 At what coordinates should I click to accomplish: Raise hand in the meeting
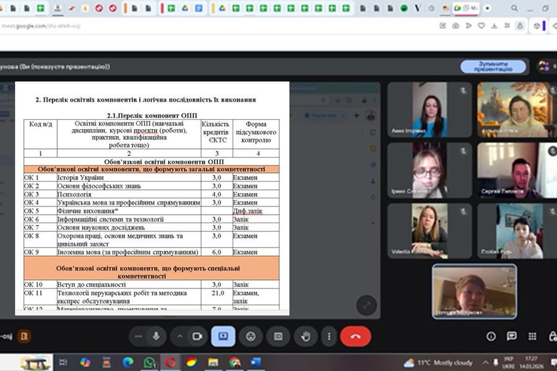point(306,336)
